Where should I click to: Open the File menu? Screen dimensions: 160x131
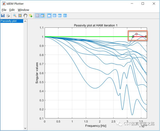[x=4, y=10]
